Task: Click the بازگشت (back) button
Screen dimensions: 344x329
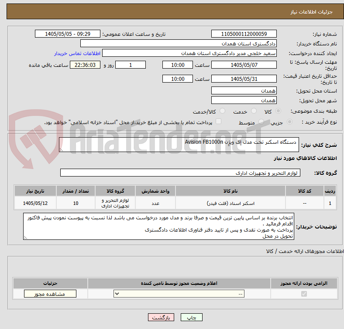Action: (x=161, y=317)
